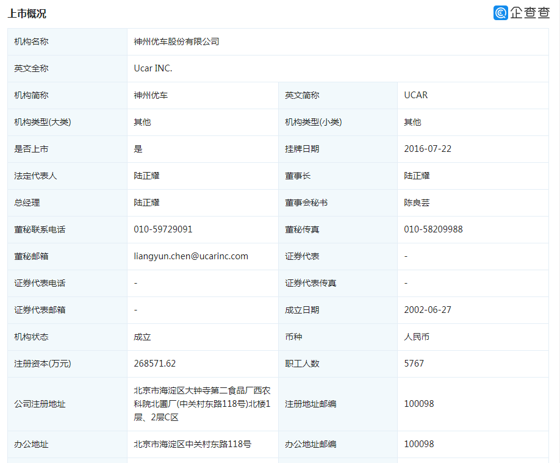Click the 机构名称 label cell
The width and height of the screenshot is (560, 463).
tap(67, 42)
